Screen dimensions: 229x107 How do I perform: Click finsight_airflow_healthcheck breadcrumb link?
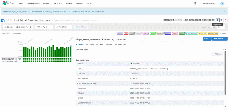tap(88, 40)
